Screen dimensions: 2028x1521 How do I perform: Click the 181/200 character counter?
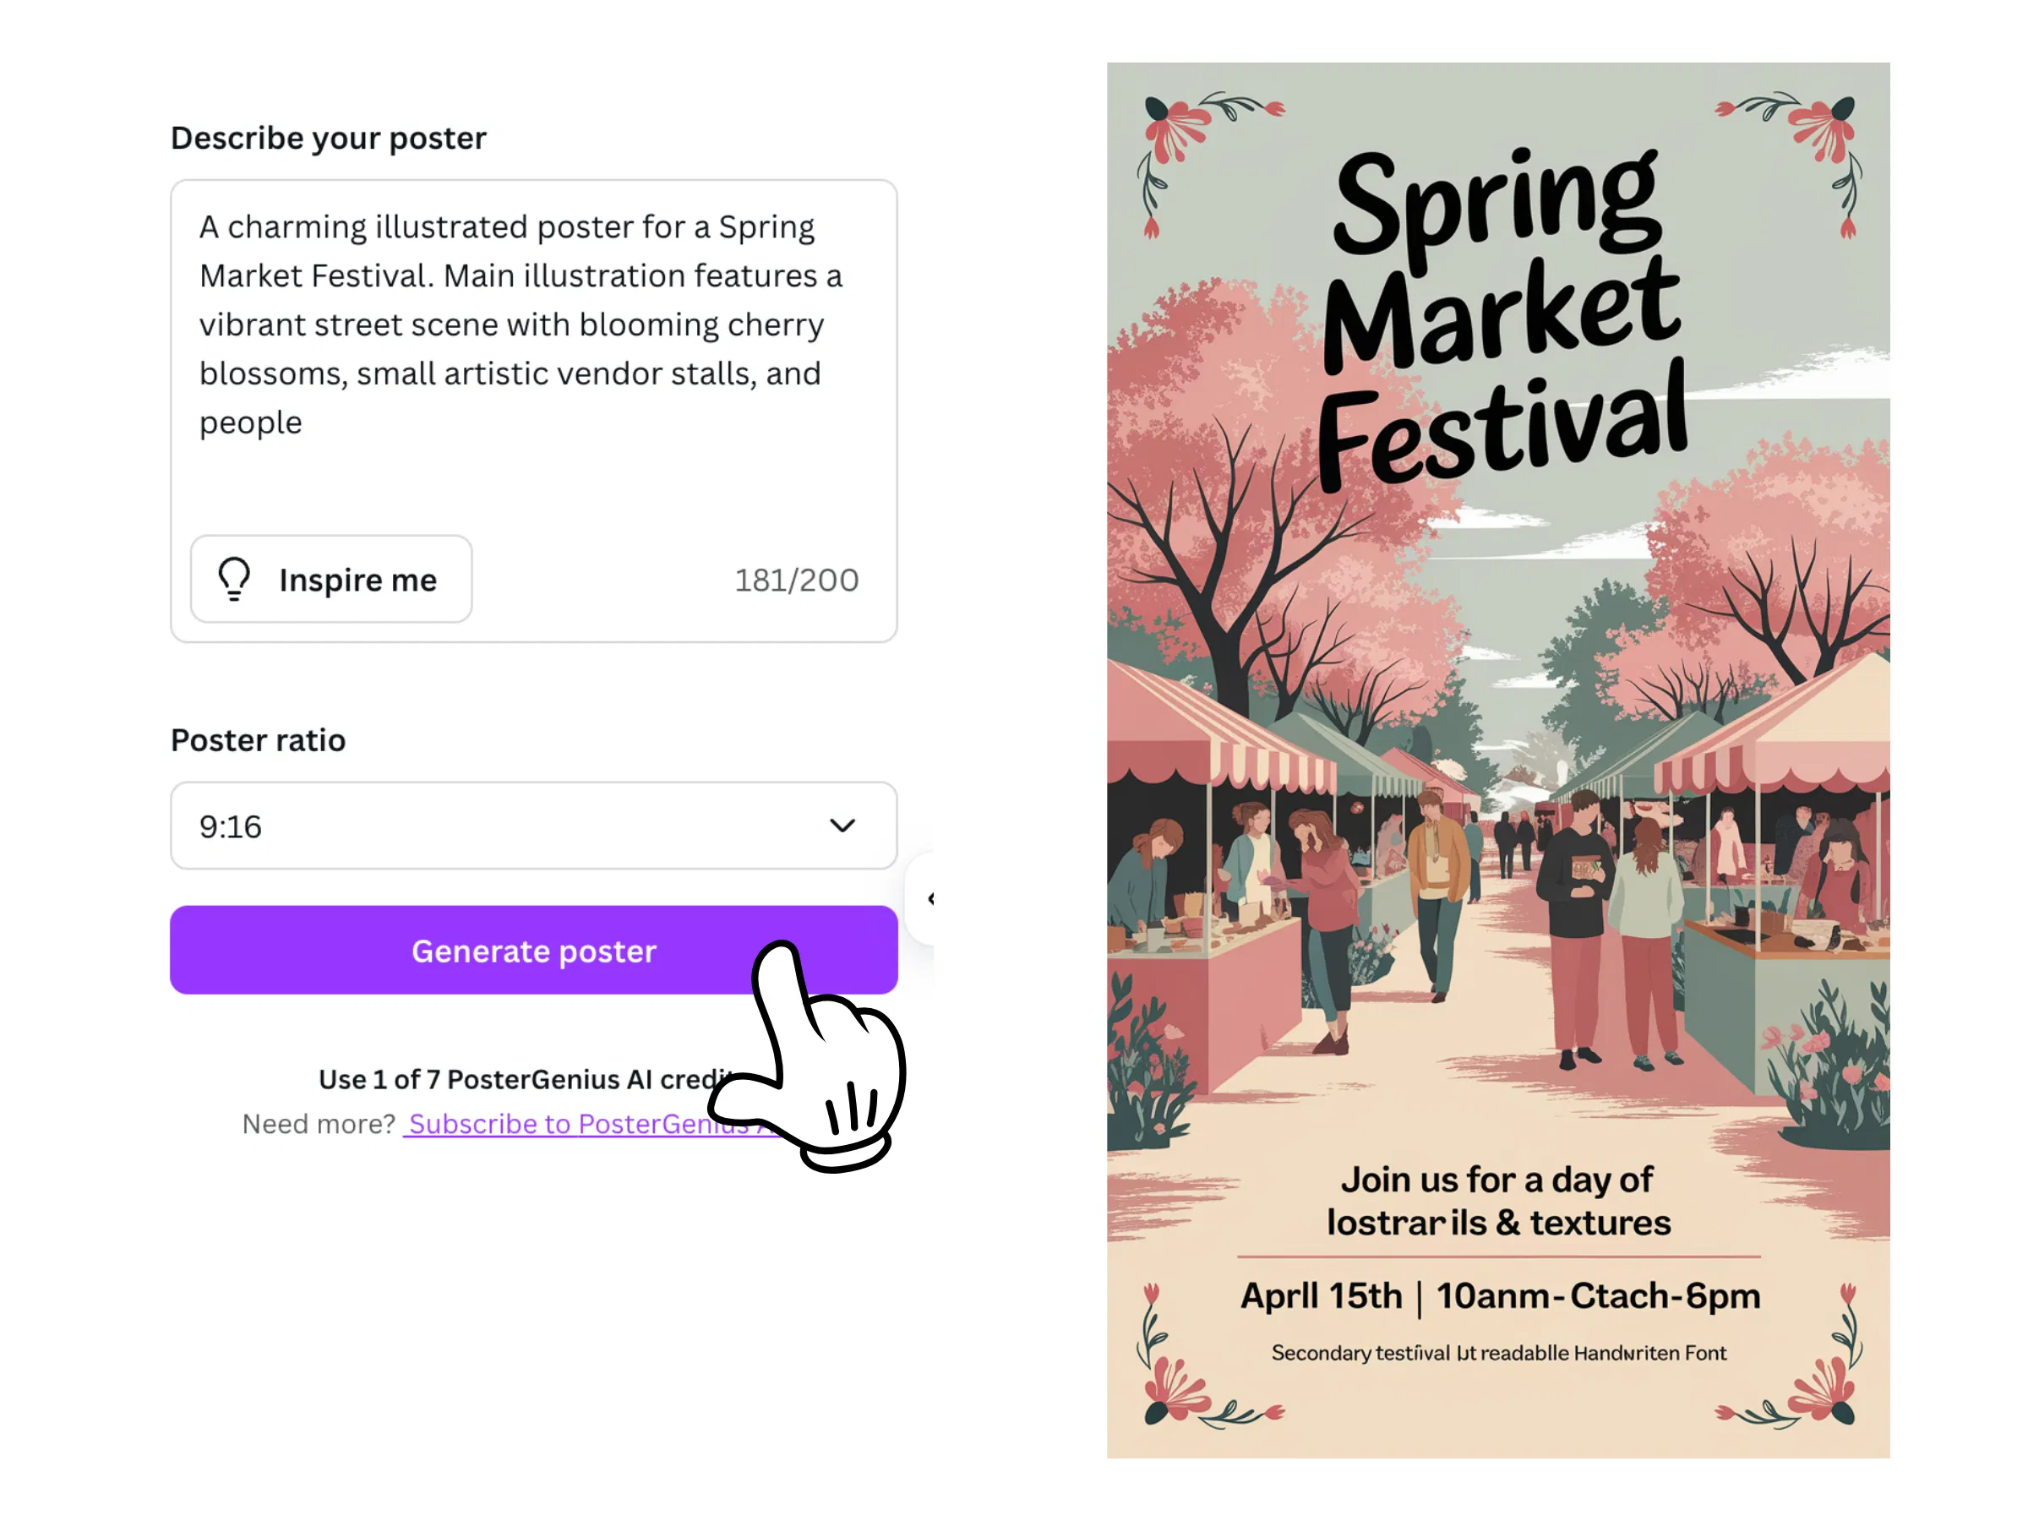coord(796,580)
